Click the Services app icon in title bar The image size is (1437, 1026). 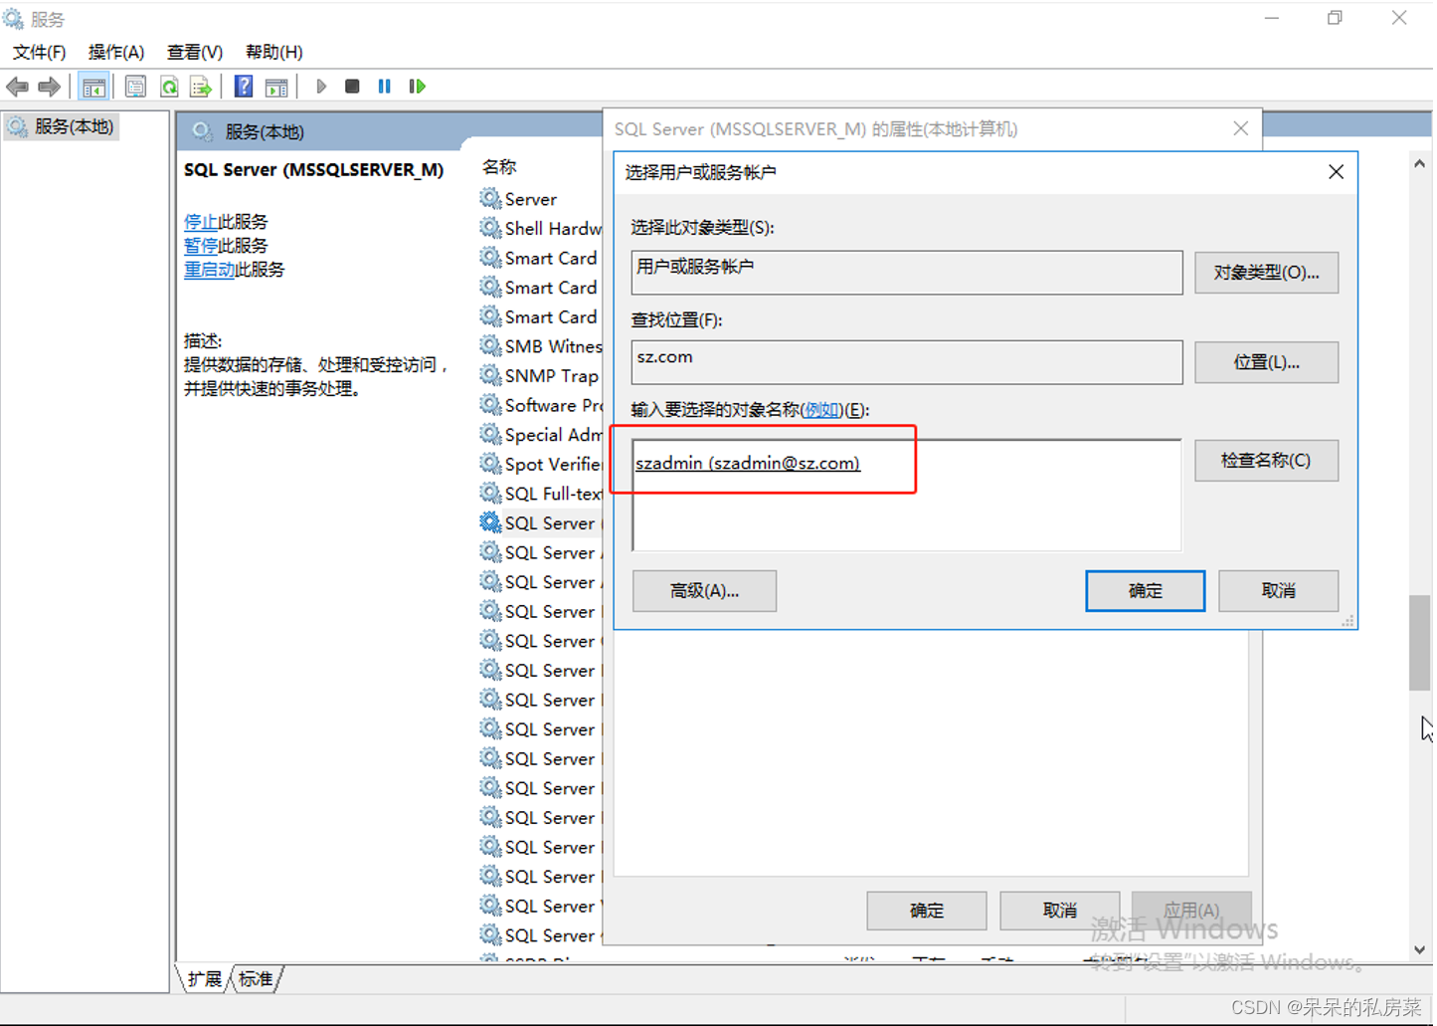(14, 19)
